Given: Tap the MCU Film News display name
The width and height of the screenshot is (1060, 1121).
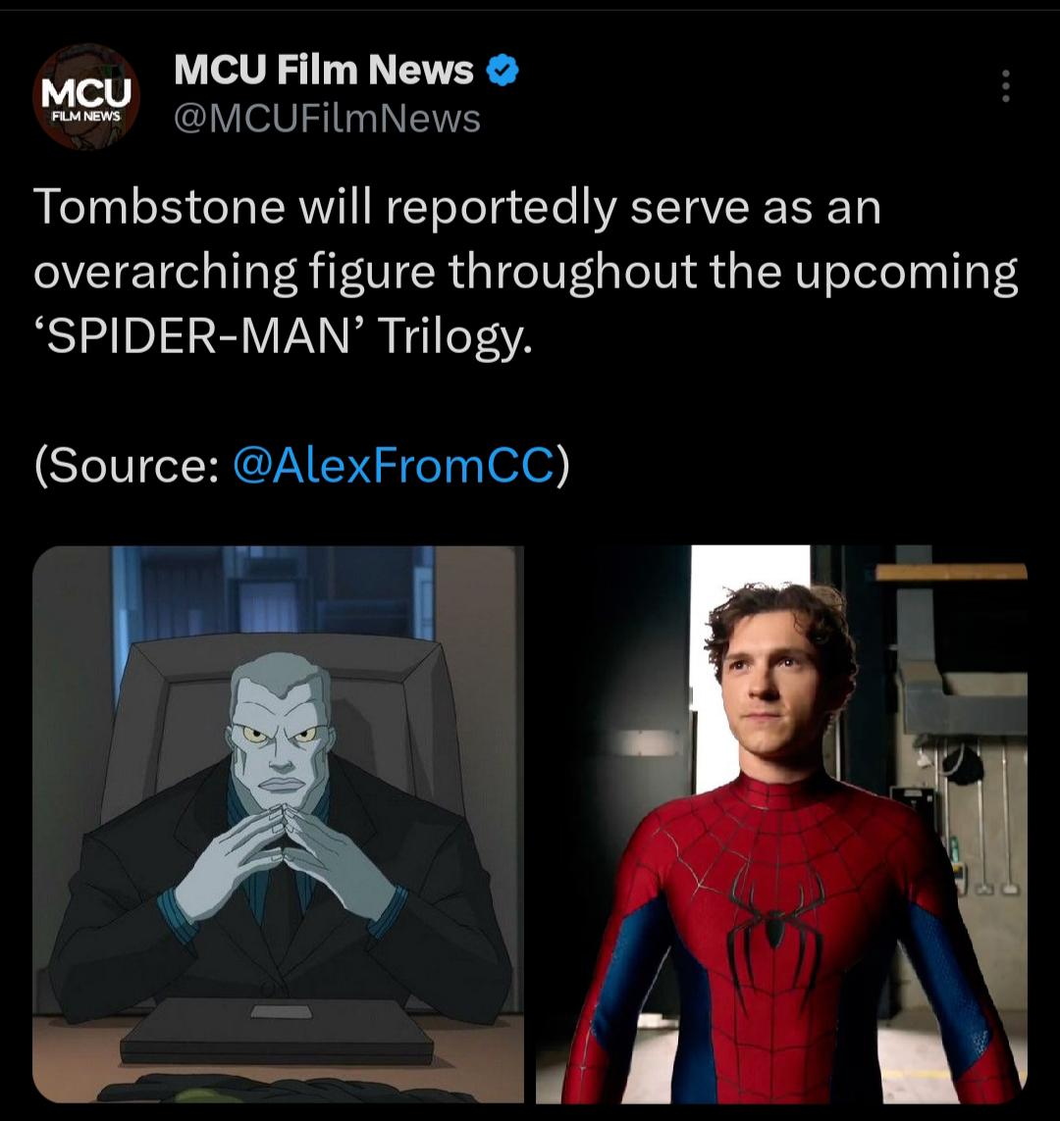Looking at the screenshot, I should [323, 70].
